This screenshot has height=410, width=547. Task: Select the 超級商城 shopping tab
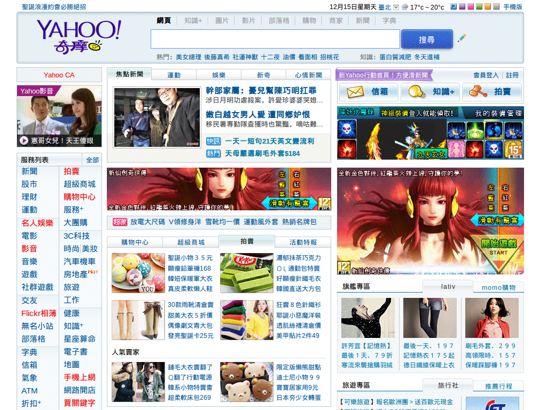tap(191, 242)
